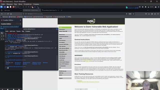This screenshot has width=160, height=90.
Task: Open the file manager icon in Kali panel
Action: pyautogui.click(x=8, y=7)
